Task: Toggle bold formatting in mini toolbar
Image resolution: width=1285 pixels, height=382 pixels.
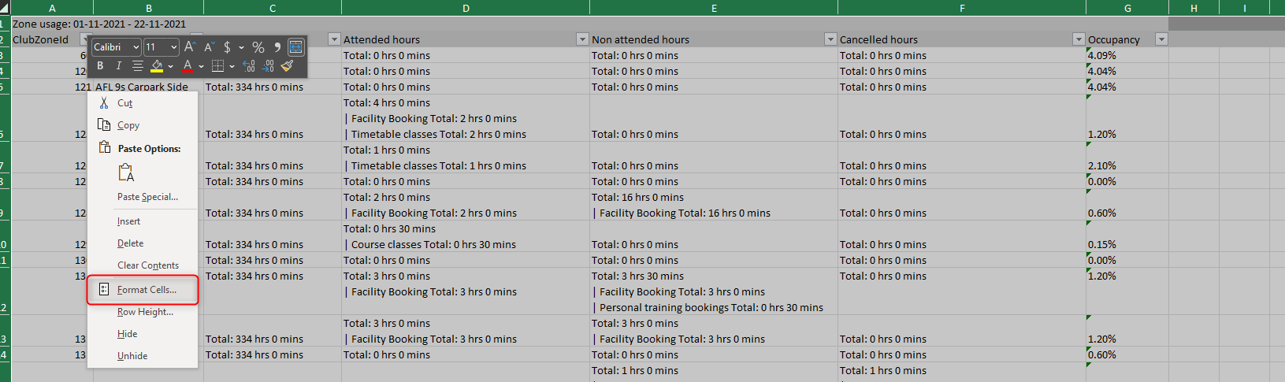Action: coord(100,66)
